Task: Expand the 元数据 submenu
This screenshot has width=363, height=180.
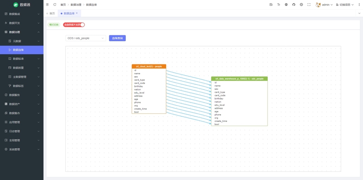Action: (22, 41)
